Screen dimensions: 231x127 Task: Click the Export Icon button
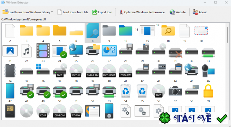(x=102, y=12)
